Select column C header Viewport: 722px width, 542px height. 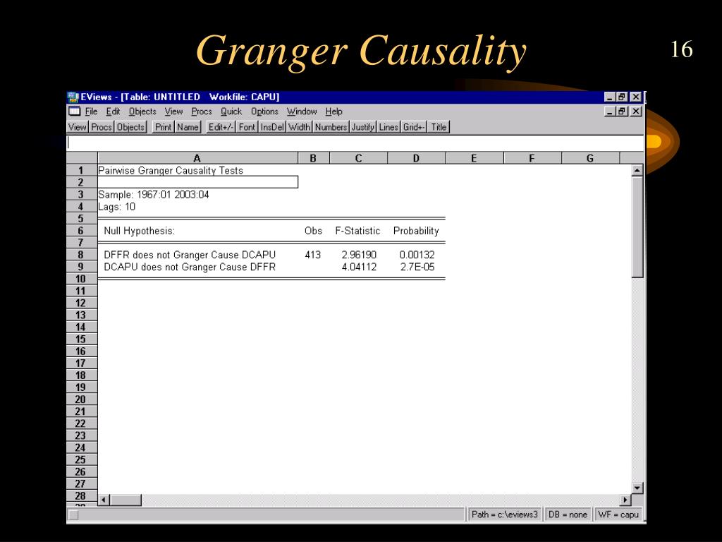358,158
